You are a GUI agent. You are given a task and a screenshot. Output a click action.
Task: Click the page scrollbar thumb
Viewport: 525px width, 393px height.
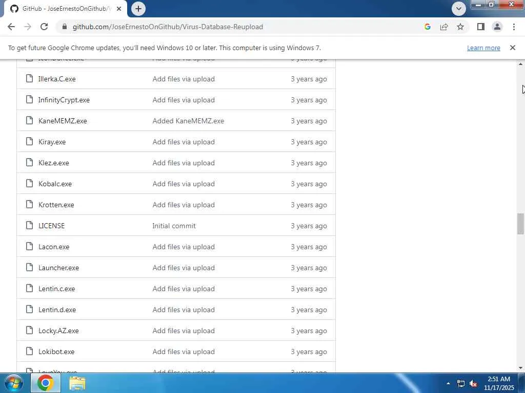(520, 223)
